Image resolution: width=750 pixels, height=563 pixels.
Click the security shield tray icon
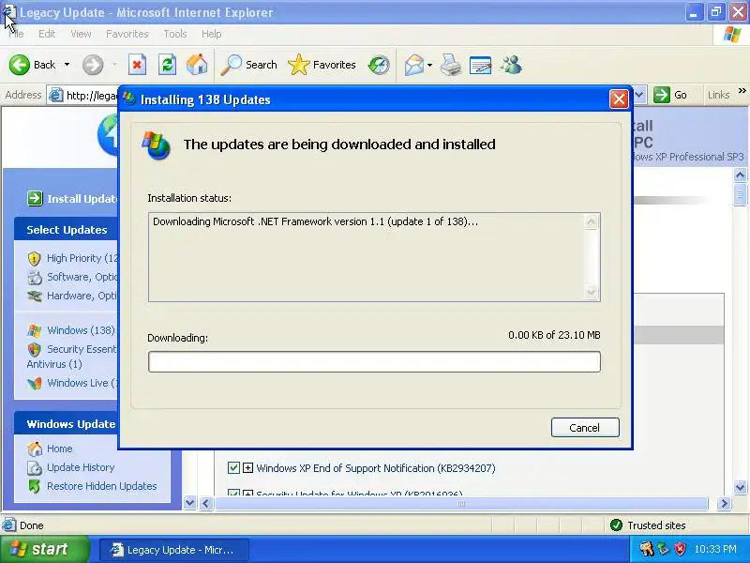point(680,549)
